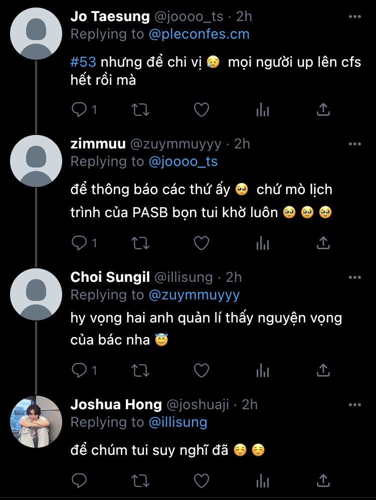Retweet Choi Sungil's reply
Viewport: 376px width, 500px height.
pos(140,370)
